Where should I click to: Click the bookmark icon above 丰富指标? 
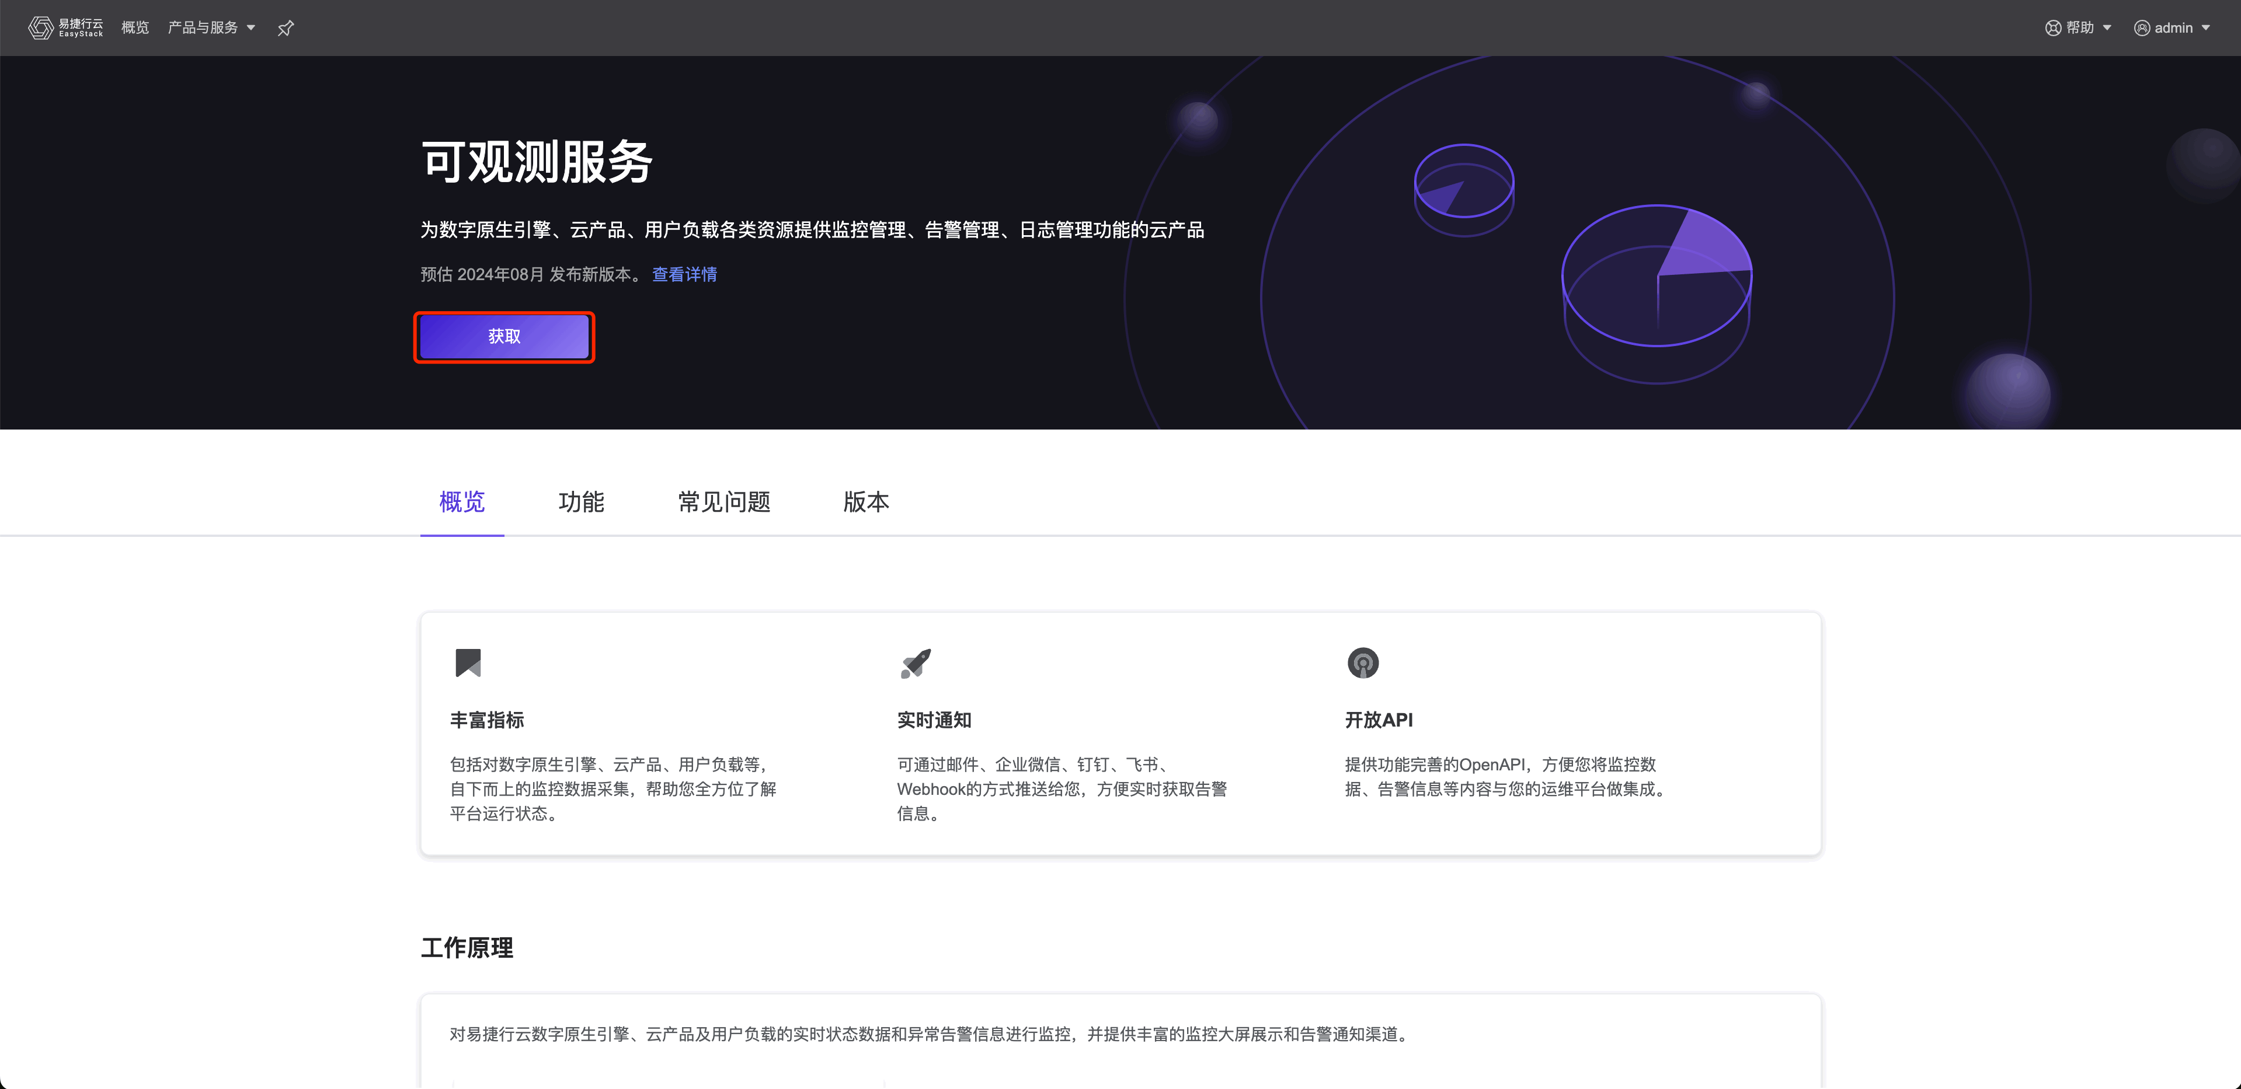pos(468,663)
